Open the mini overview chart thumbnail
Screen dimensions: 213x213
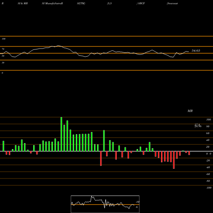105,204
